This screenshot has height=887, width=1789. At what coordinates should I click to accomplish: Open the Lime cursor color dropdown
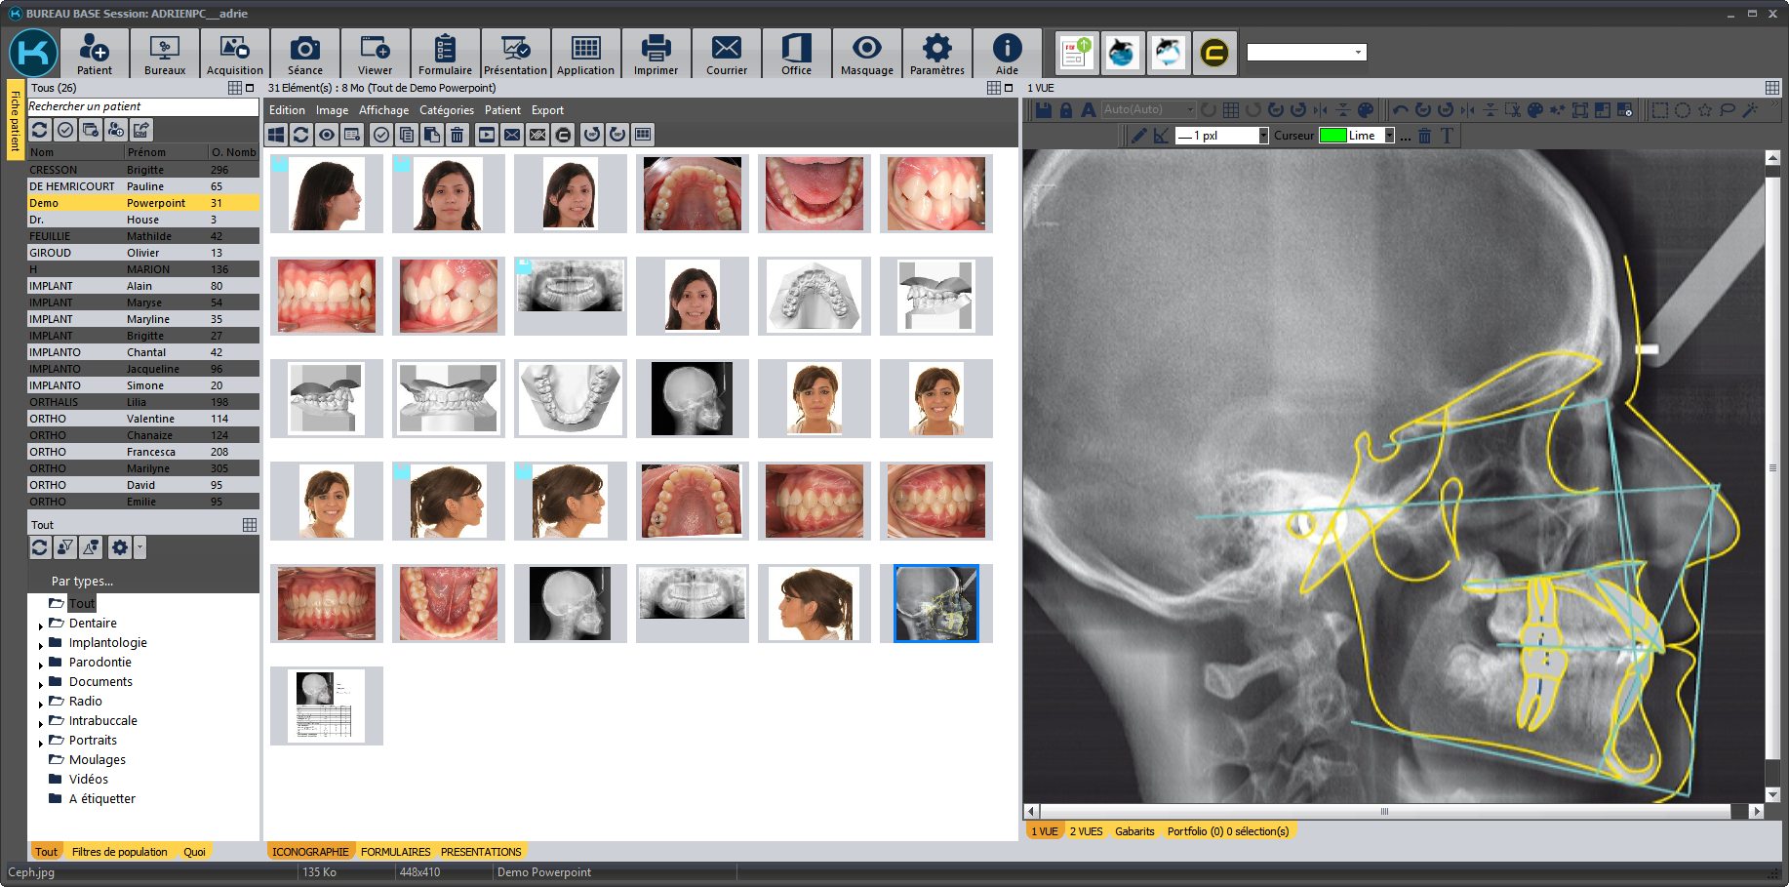(x=1389, y=136)
